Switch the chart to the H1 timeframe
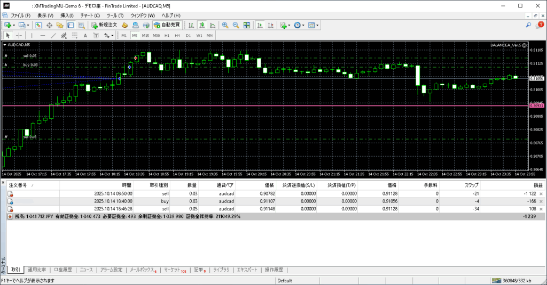 (x=167, y=36)
